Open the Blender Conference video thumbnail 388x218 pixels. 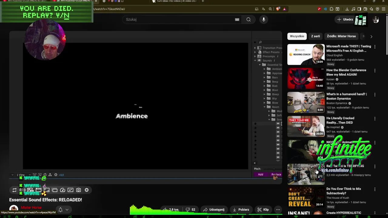[306, 78]
